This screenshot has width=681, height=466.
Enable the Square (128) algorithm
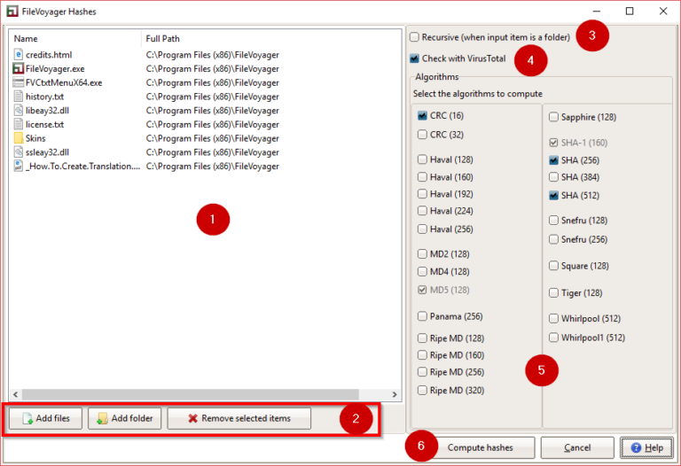click(x=553, y=266)
